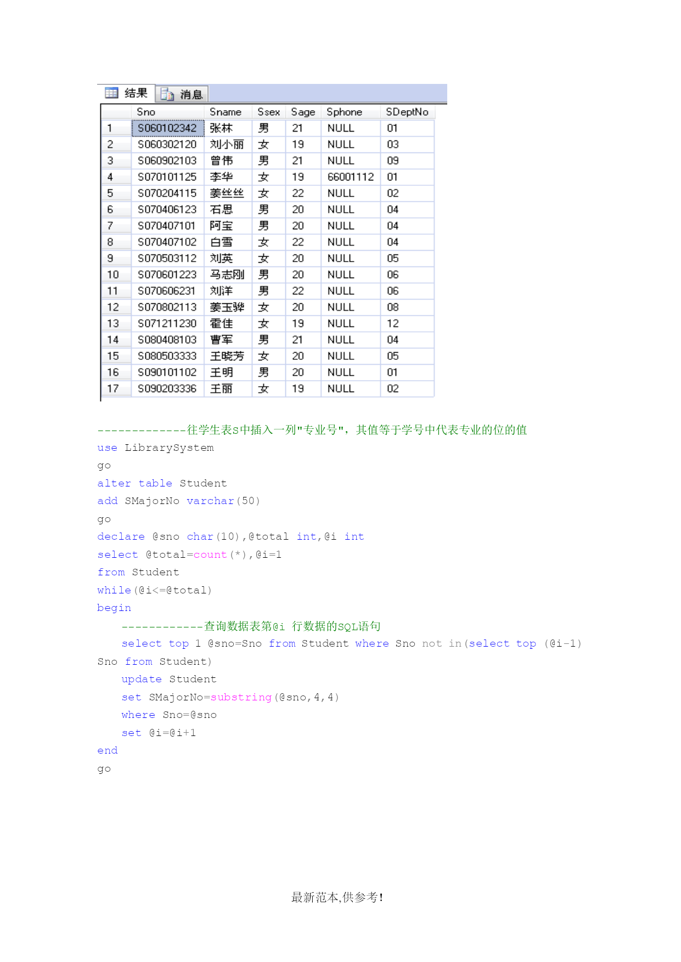The image size is (681, 962).
Task: Click the line 'while(@i<=@total)'
Action: 155,590
